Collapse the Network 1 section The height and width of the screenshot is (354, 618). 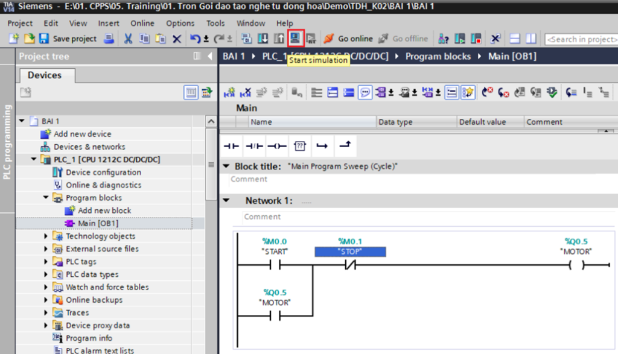point(226,201)
